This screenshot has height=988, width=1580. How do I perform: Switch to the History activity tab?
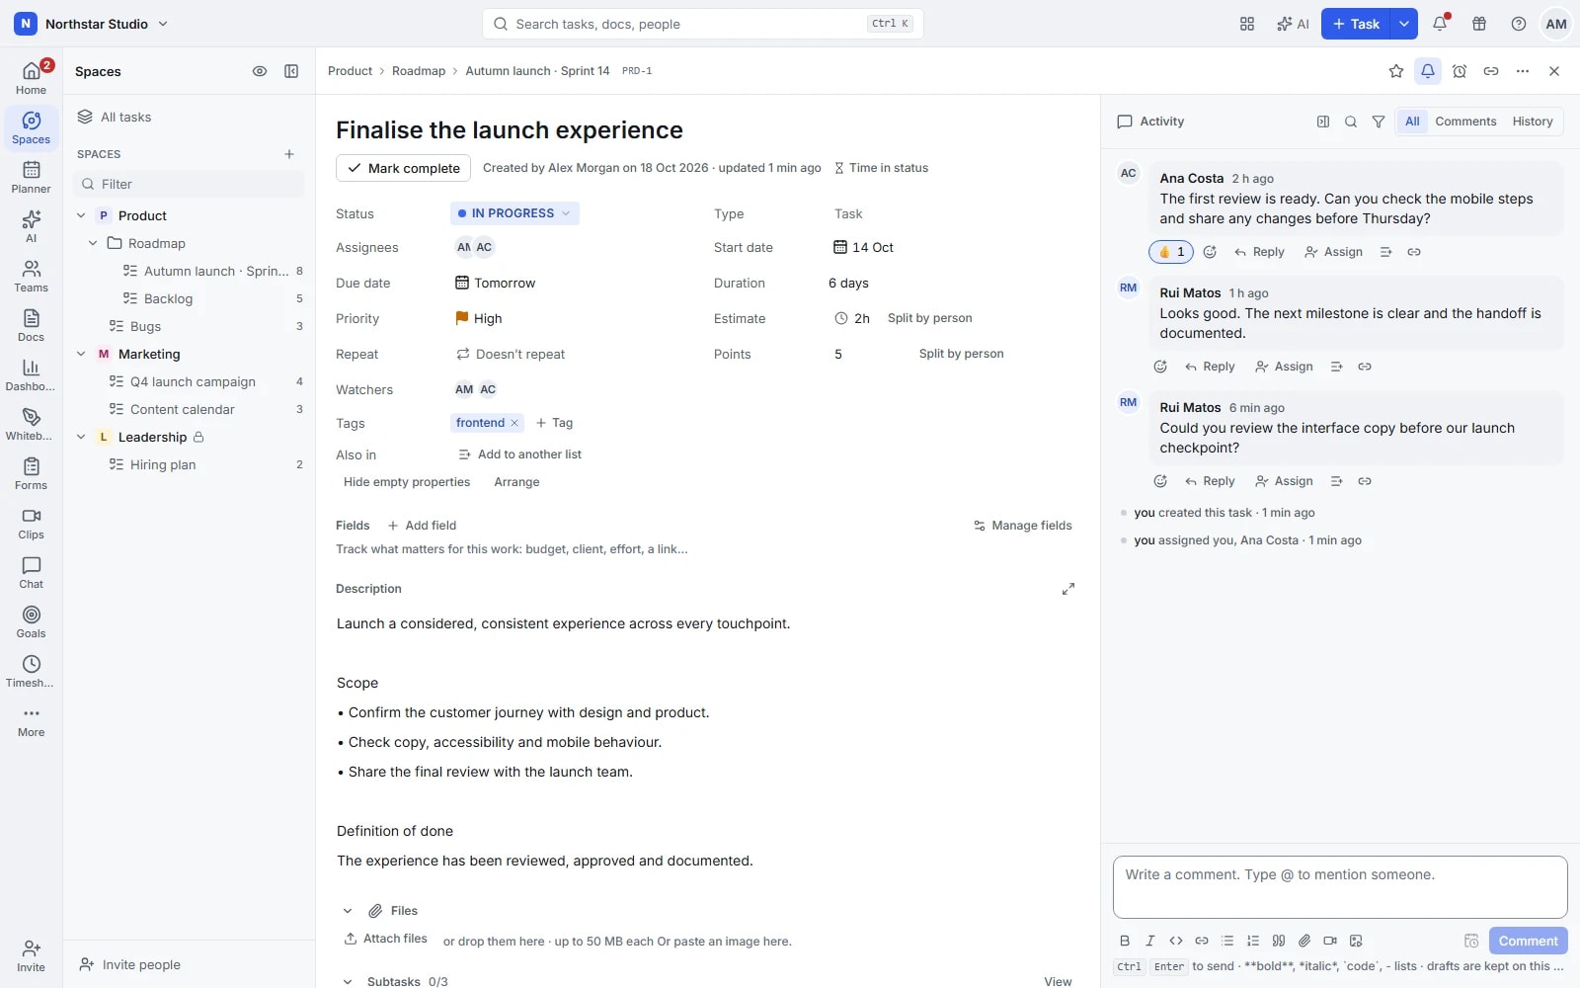[1533, 122]
